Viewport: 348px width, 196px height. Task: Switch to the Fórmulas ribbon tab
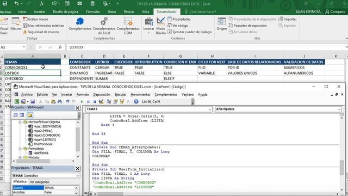click(x=93, y=11)
